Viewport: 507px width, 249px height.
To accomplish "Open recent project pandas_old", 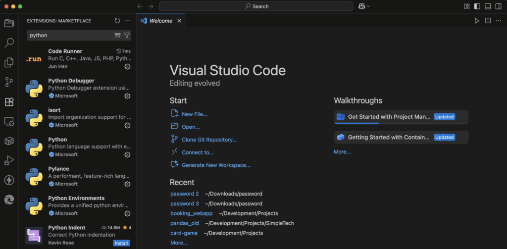I will pos(185,223).
